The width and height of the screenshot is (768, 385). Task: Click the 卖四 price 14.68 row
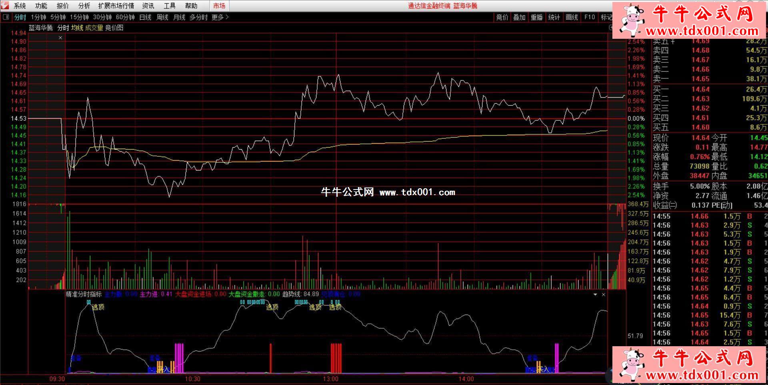pos(710,50)
